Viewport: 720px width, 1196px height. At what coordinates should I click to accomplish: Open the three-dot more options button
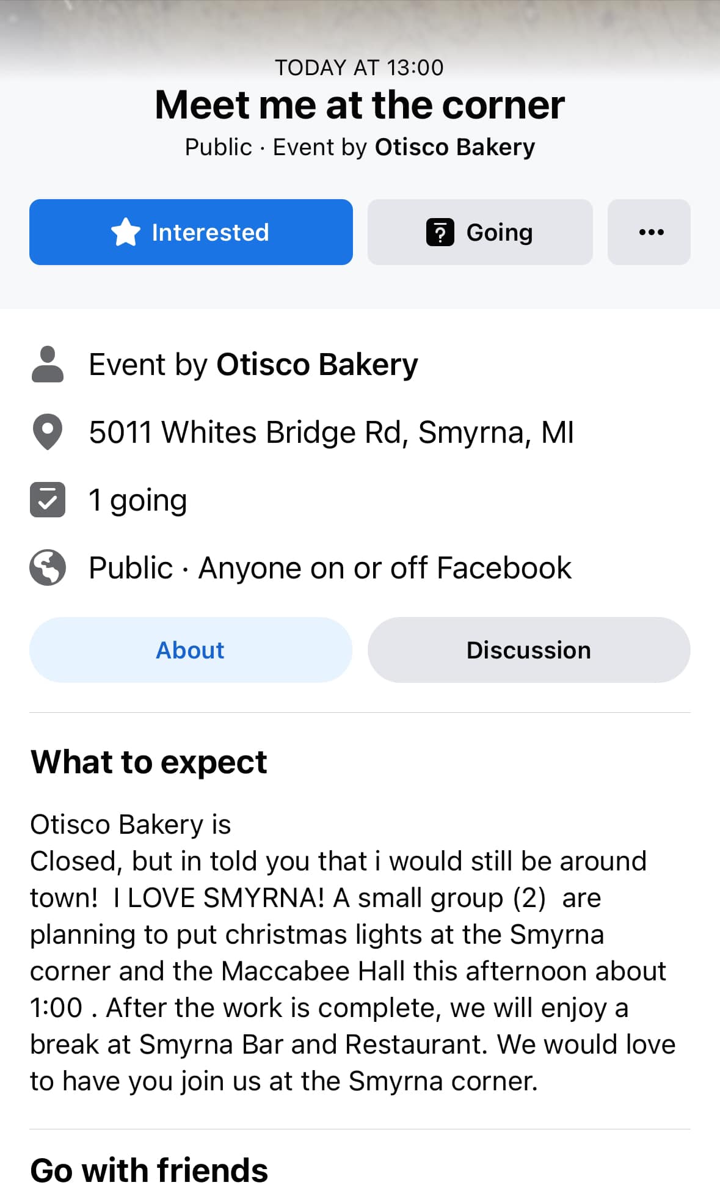(x=649, y=232)
